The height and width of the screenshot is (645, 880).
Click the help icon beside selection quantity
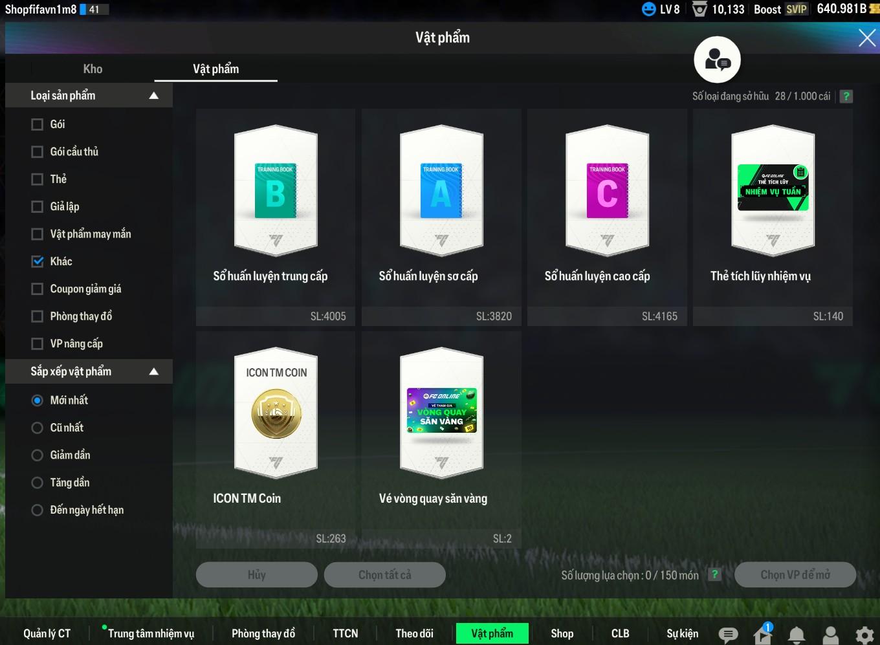click(714, 574)
